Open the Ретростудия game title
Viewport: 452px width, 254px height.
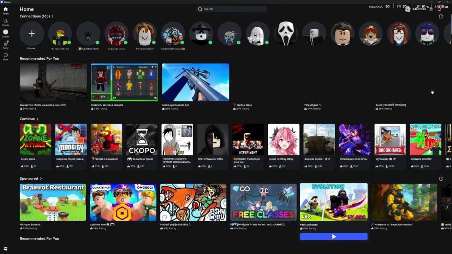313,105
